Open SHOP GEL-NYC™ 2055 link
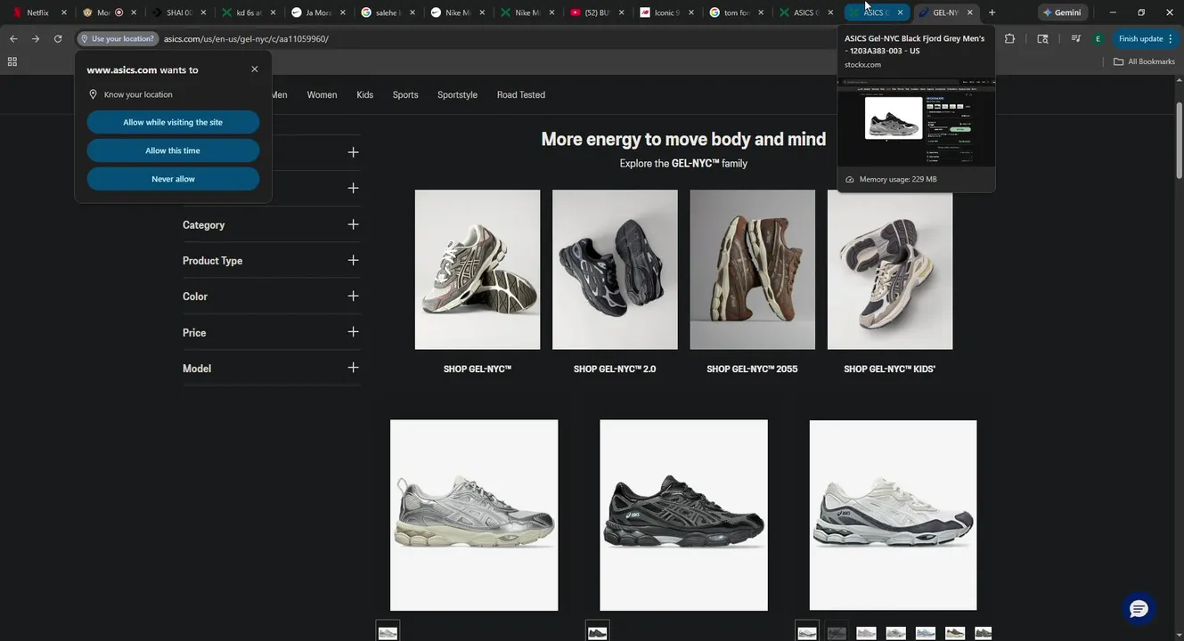Viewport: 1184px width, 641px height. (752, 369)
